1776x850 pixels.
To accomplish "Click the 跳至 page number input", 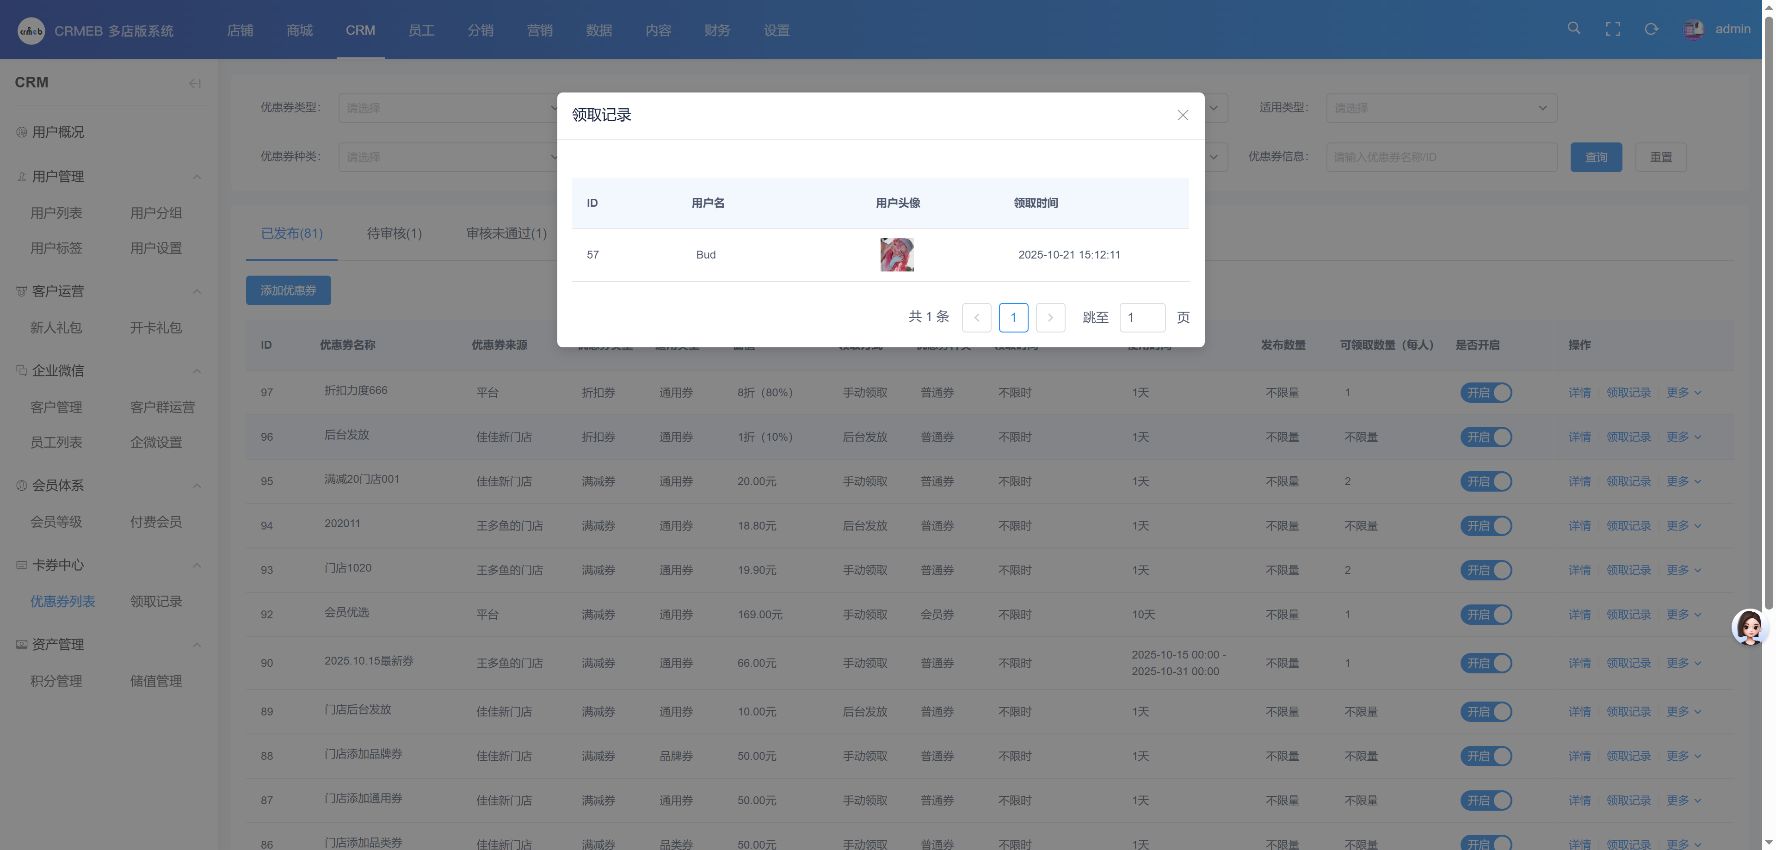I will click(x=1142, y=317).
